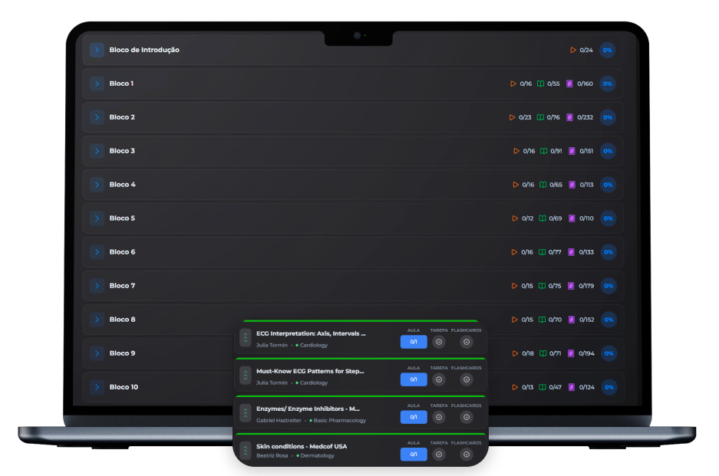Click the green book icon in Bloco 7
Viewport: 719px width, 476px height.
pyautogui.click(x=543, y=286)
